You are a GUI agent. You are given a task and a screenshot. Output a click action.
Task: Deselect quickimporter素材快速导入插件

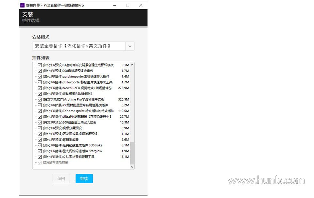click(40, 76)
